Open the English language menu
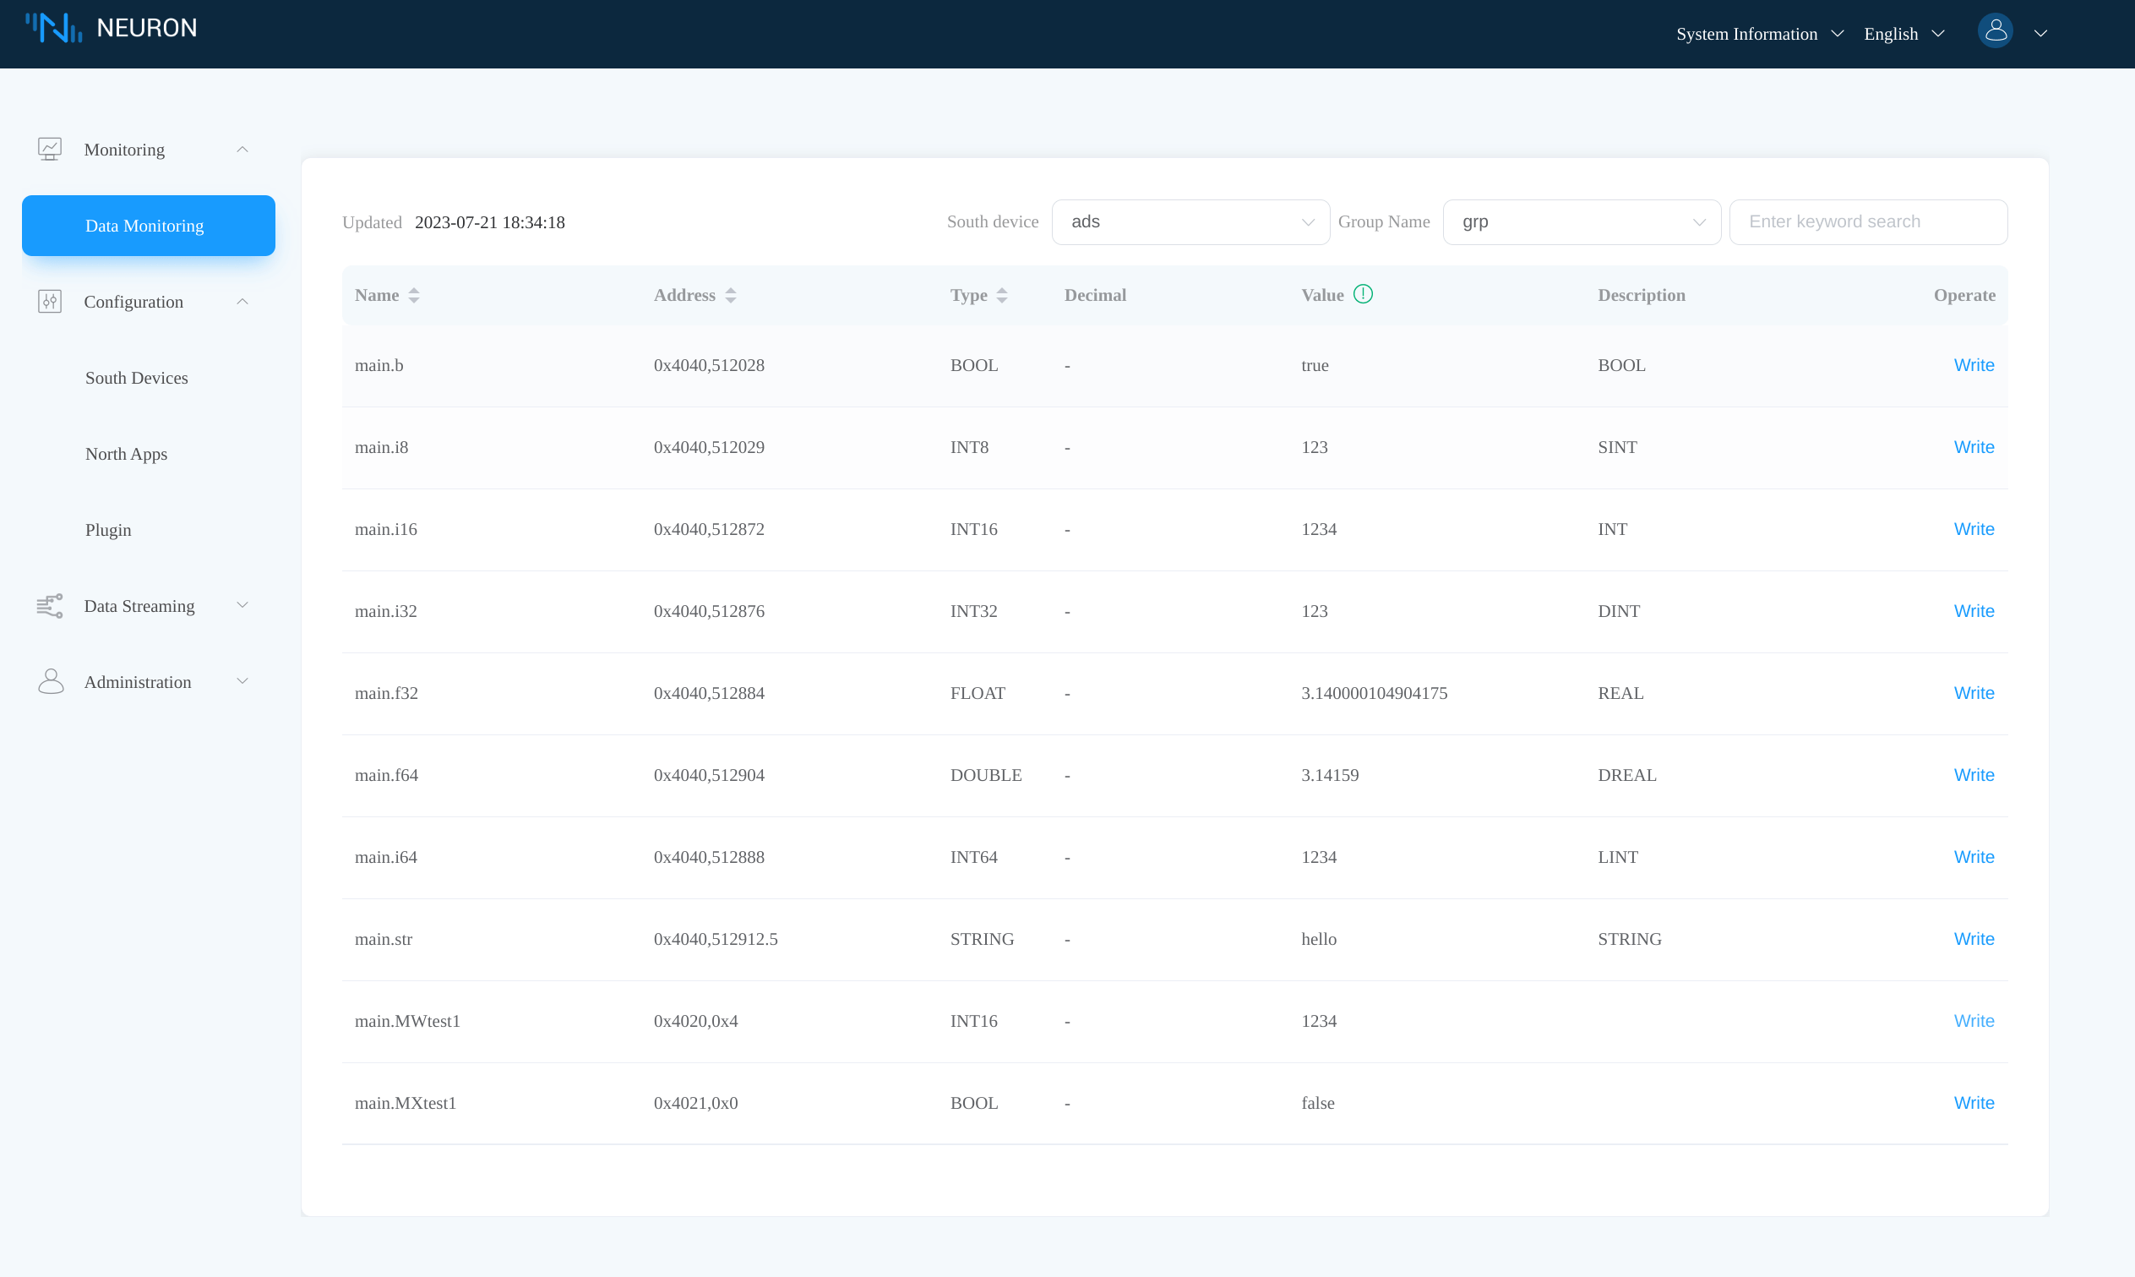 coord(1904,34)
